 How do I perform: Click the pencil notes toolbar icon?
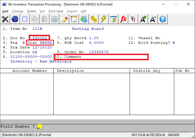(64, 19)
